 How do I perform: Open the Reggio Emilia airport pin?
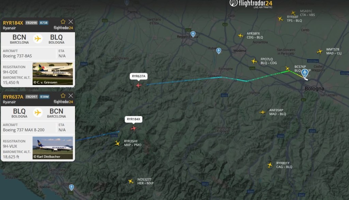coord(193,34)
